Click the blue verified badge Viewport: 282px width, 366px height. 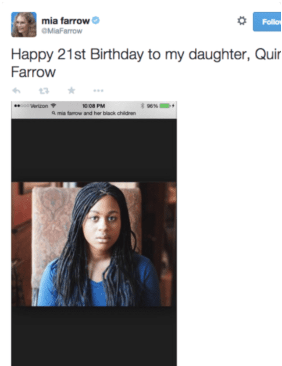coord(96,20)
